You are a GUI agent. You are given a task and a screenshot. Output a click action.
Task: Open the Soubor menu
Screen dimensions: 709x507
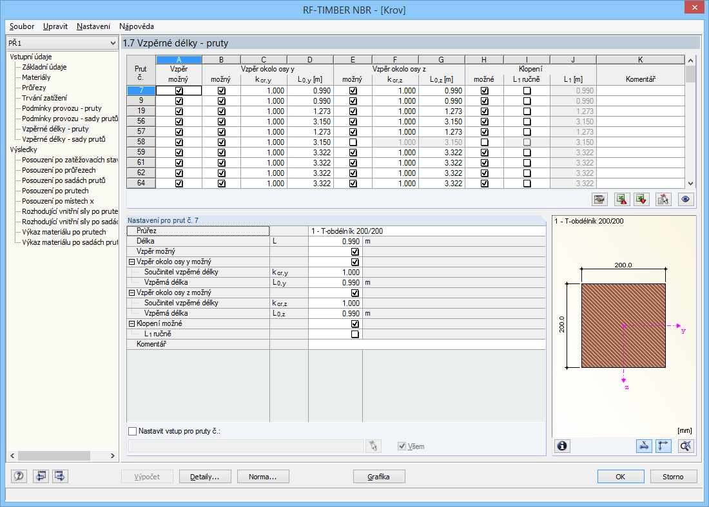[22, 26]
